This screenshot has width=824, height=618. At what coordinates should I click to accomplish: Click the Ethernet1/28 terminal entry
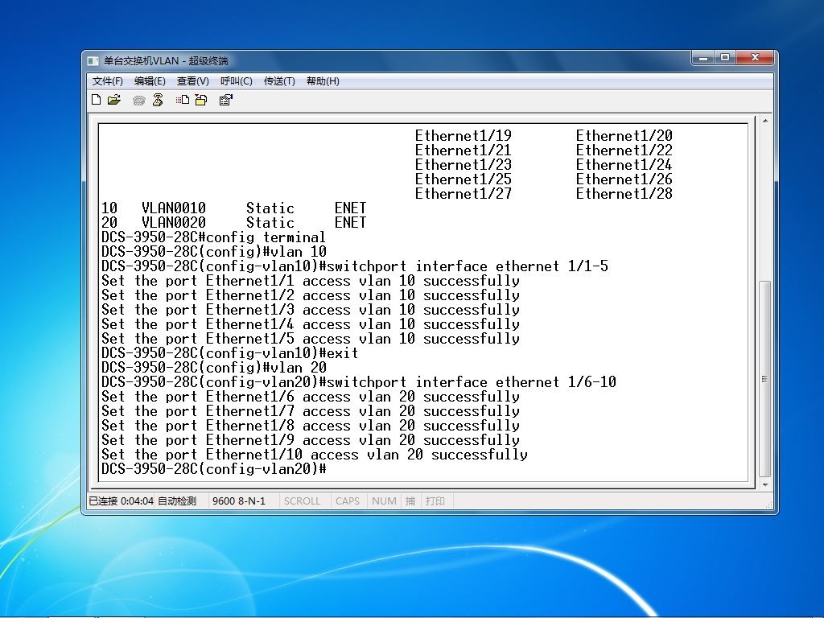(x=624, y=194)
